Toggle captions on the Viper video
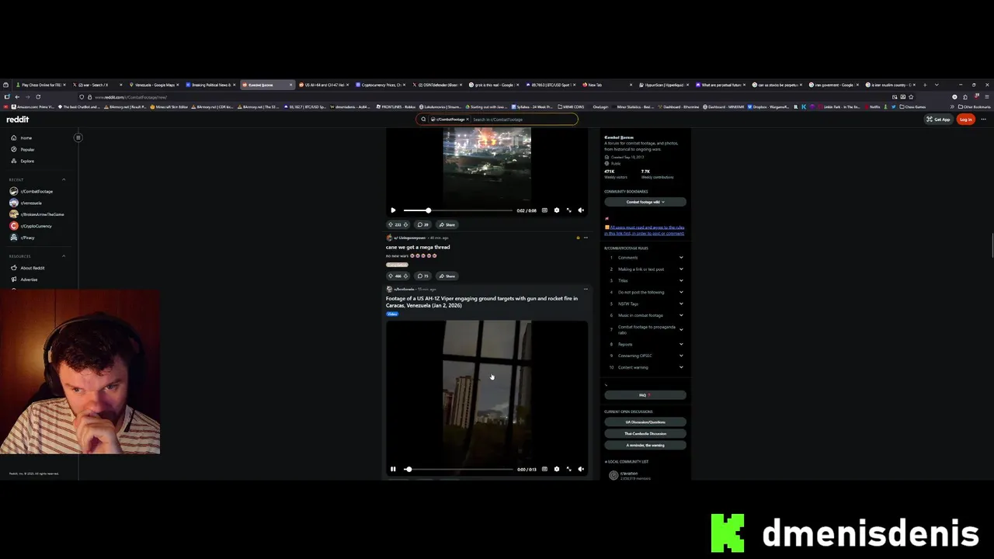This screenshot has height=559, width=994. pyautogui.click(x=544, y=469)
